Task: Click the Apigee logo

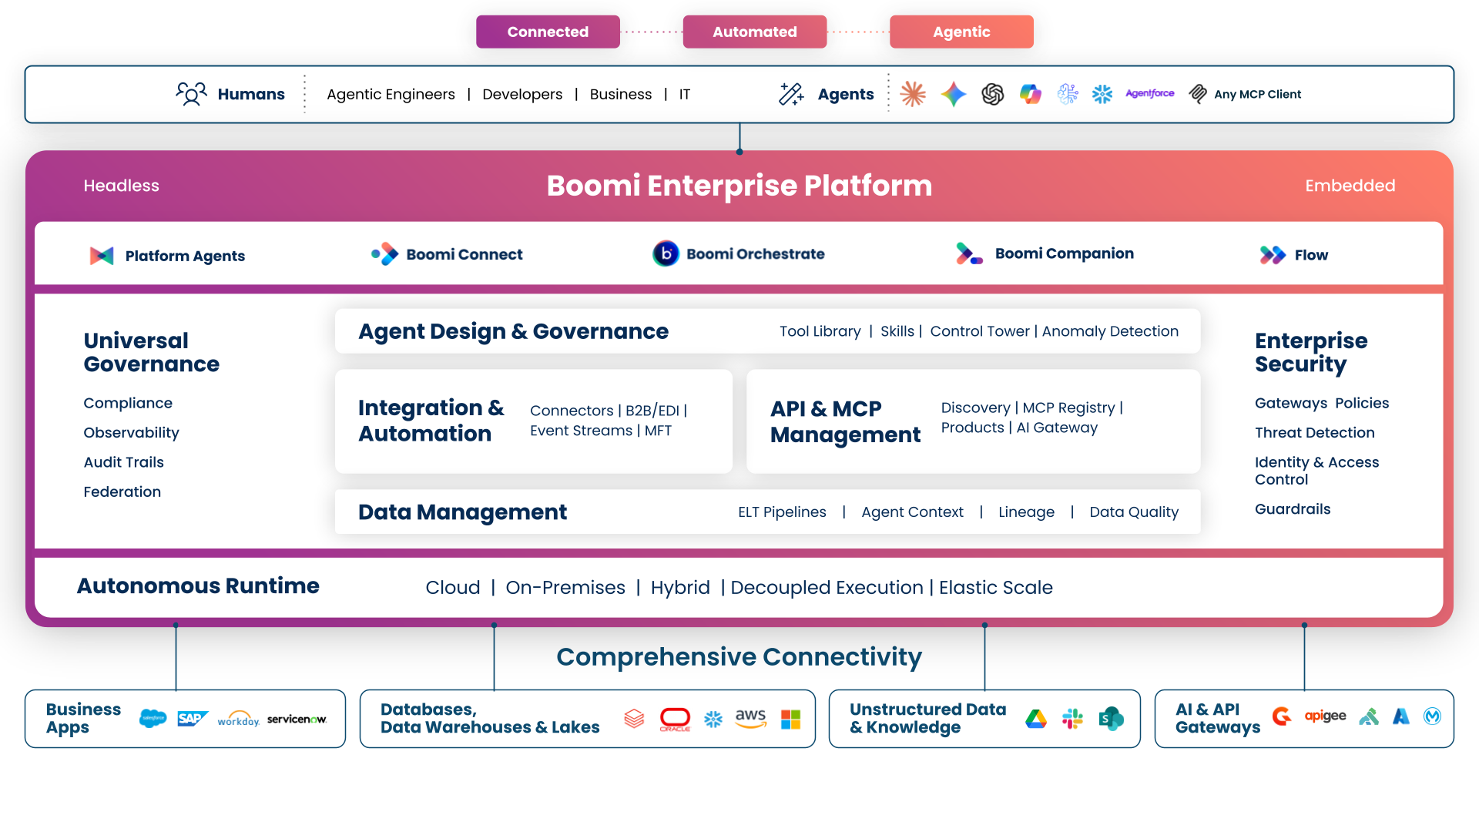Action: coord(1325,716)
